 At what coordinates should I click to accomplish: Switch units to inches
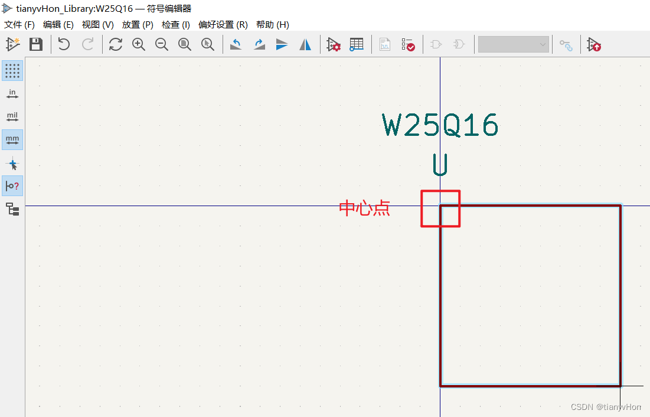pyautogui.click(x=12, y=94)
